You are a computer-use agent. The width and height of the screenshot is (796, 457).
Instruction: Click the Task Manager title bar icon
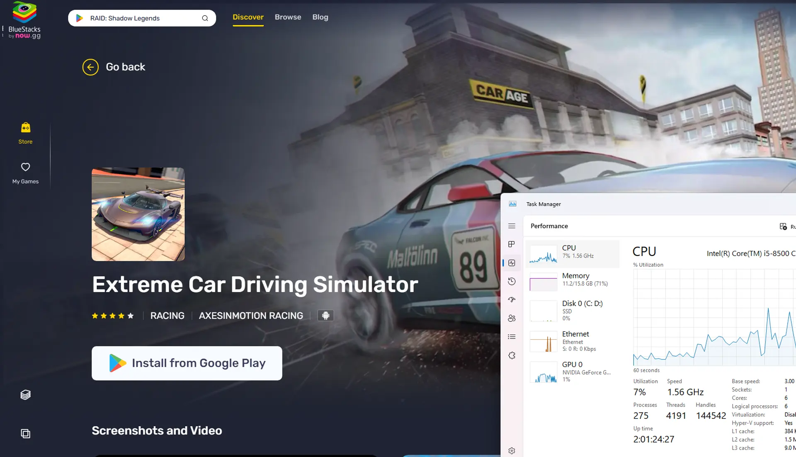pyautogui.click(x=512, y=204)
